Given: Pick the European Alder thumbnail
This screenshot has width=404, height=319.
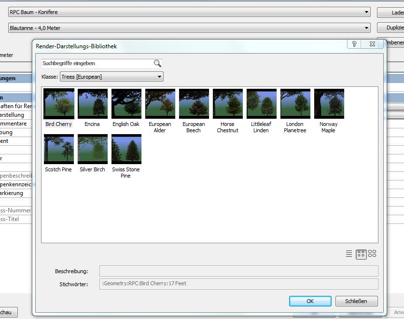Looking at the screenshot, I should 160,104.
